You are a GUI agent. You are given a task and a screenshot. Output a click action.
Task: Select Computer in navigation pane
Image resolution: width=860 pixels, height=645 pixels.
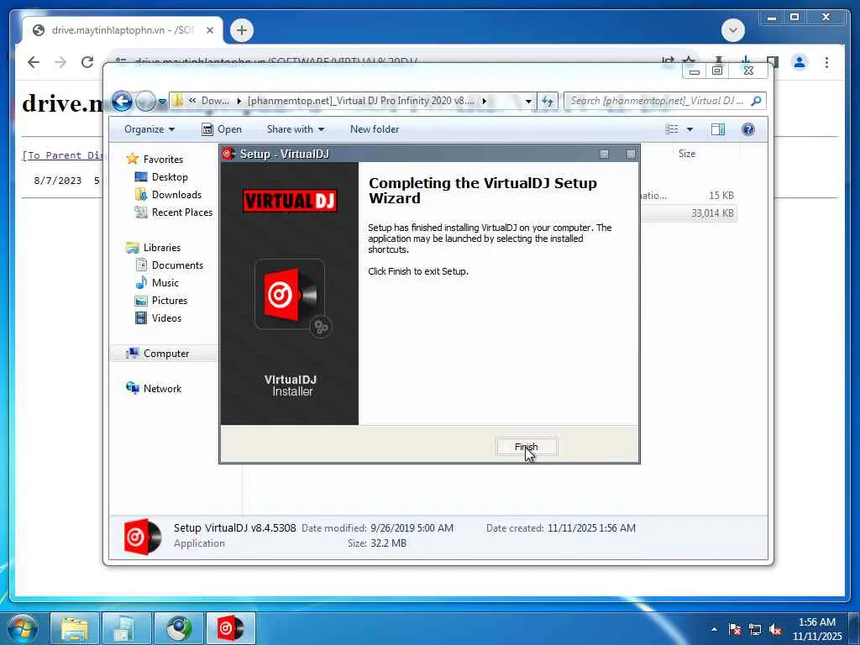[166, 354]
